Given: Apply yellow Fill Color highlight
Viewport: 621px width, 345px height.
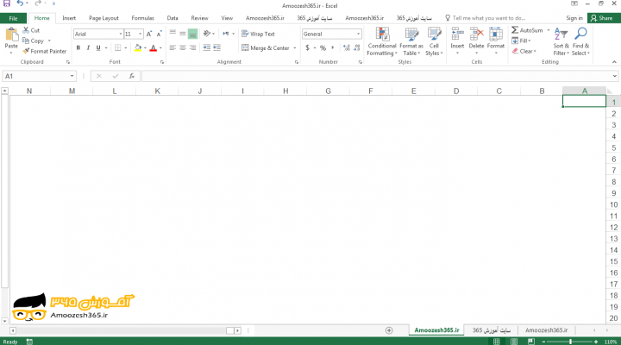Looking at the screenshot, I should [x=138, y=48].
